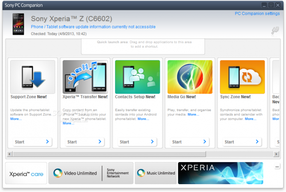This screenshot has width=286, height=192.
Task: Click the right arrow of horizontal scrollbar
Action: pyautogui.click(x=276, y=154)
